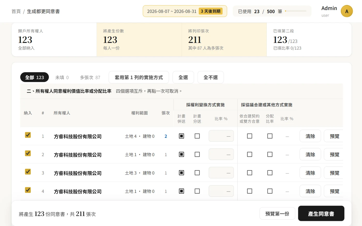
Task: Go to 首頁 in the breadcrumb
Action: pos(16,11)
